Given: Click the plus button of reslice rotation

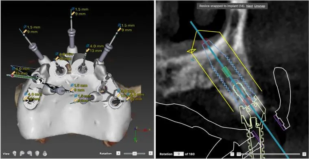Looking at the screenshot, I should pos(304,154).
